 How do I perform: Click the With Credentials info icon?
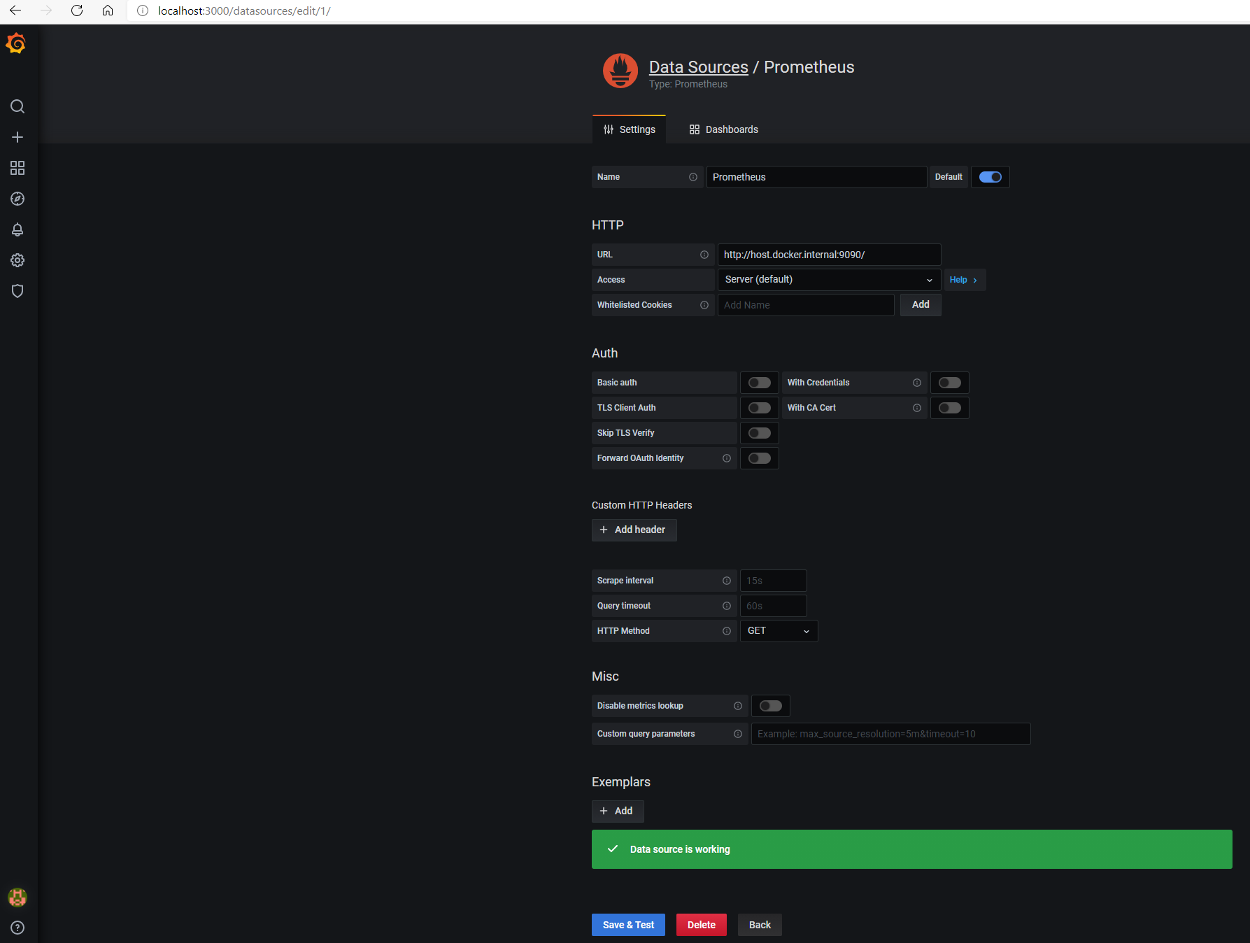coord(917,383)
